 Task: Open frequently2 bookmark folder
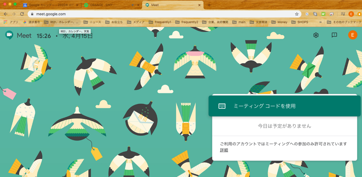[x=187, y=22]
